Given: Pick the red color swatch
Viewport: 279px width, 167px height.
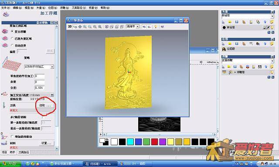Looking at the screenshot, I should click(154, 142).
